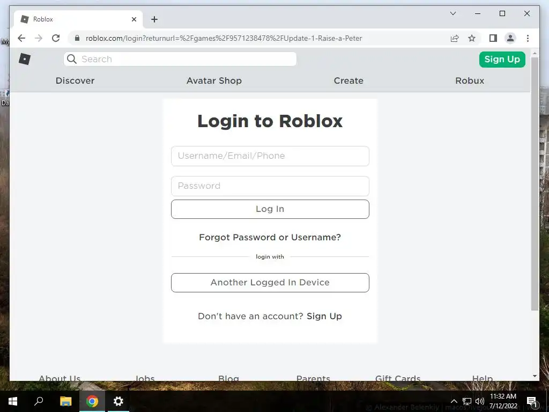Focus the Username/Email/Phone field
This screenshot has height=412, width=549.
tap(270, 156)
